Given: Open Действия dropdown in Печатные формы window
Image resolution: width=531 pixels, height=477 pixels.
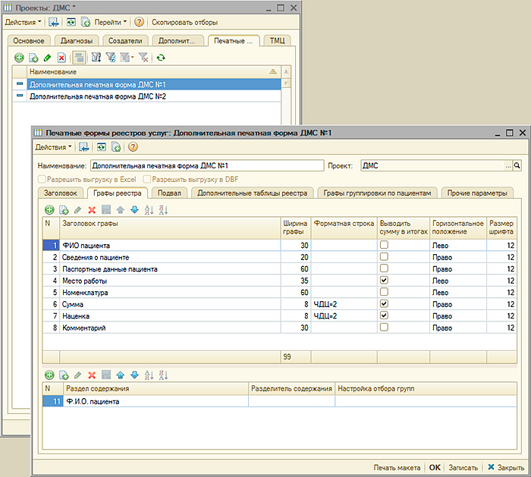Looking at the screenshot, I should click(54, 146).
